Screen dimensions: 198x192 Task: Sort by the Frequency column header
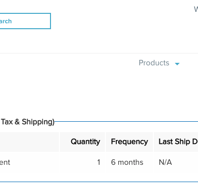[129, 142]
